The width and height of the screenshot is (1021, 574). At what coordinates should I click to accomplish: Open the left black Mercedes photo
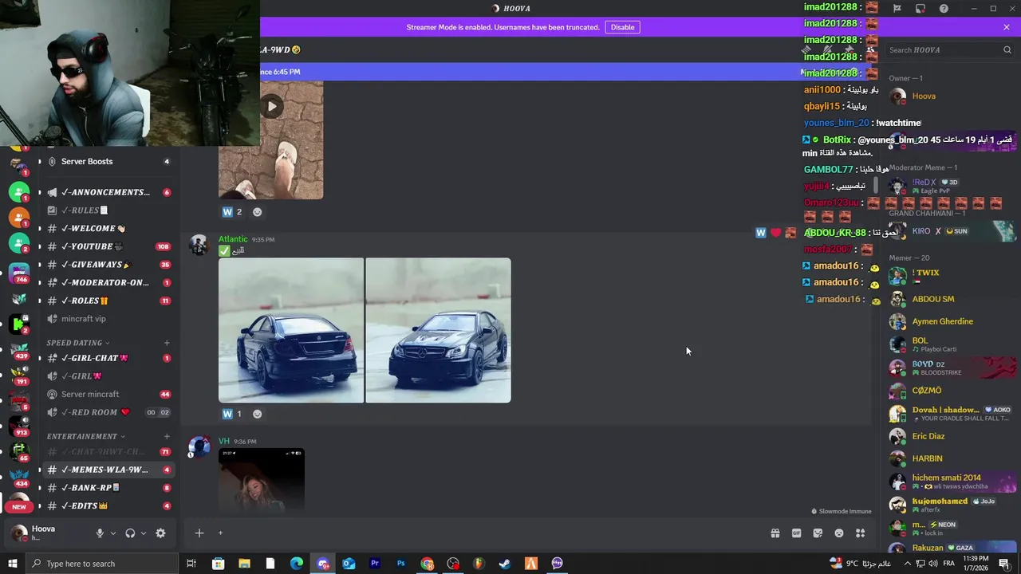(x=291, y=330)
